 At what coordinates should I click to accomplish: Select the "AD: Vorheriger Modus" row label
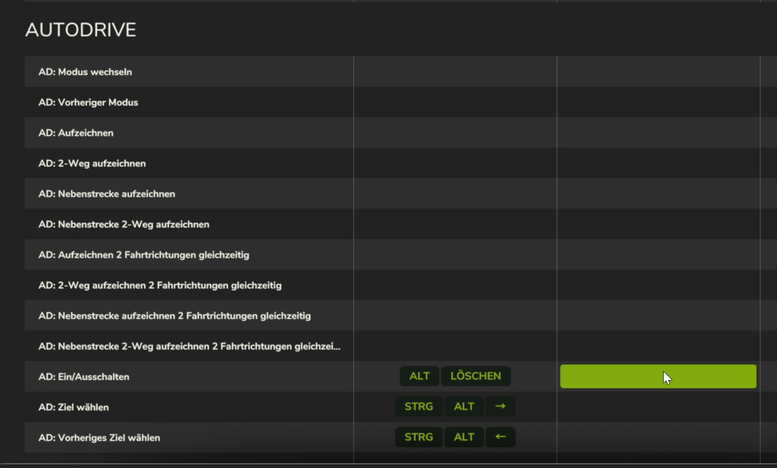point(88,103)
